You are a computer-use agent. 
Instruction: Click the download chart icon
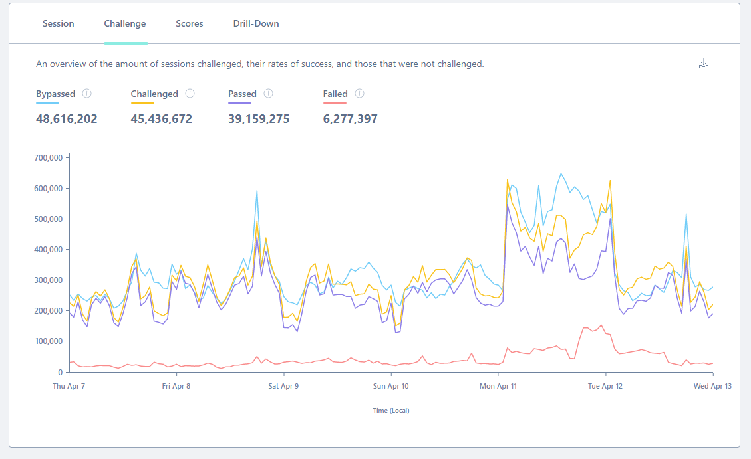pyautogui.click(x=704, y=64)
